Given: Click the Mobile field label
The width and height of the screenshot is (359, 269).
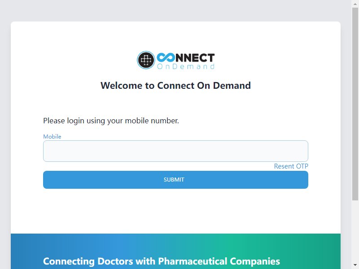Looking at the screenshot, I should pos(52,137).
